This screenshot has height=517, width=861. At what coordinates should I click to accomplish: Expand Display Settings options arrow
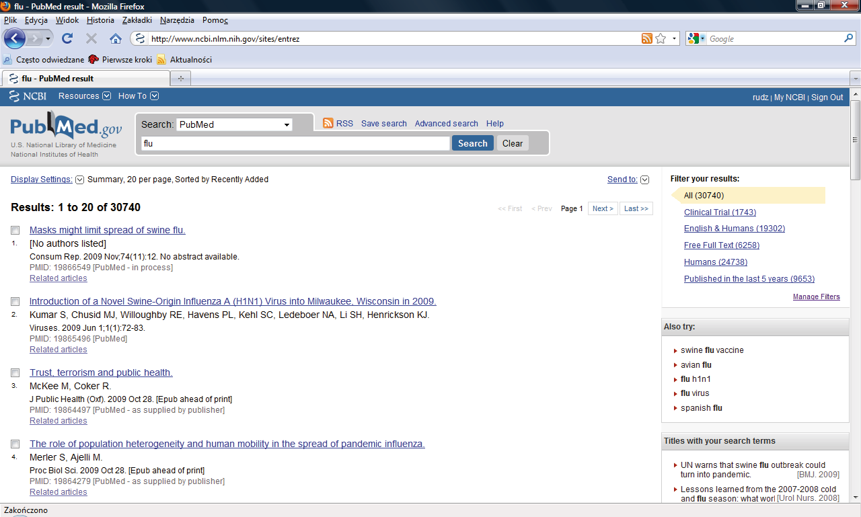pyautogui.click(x=79, y=180)
